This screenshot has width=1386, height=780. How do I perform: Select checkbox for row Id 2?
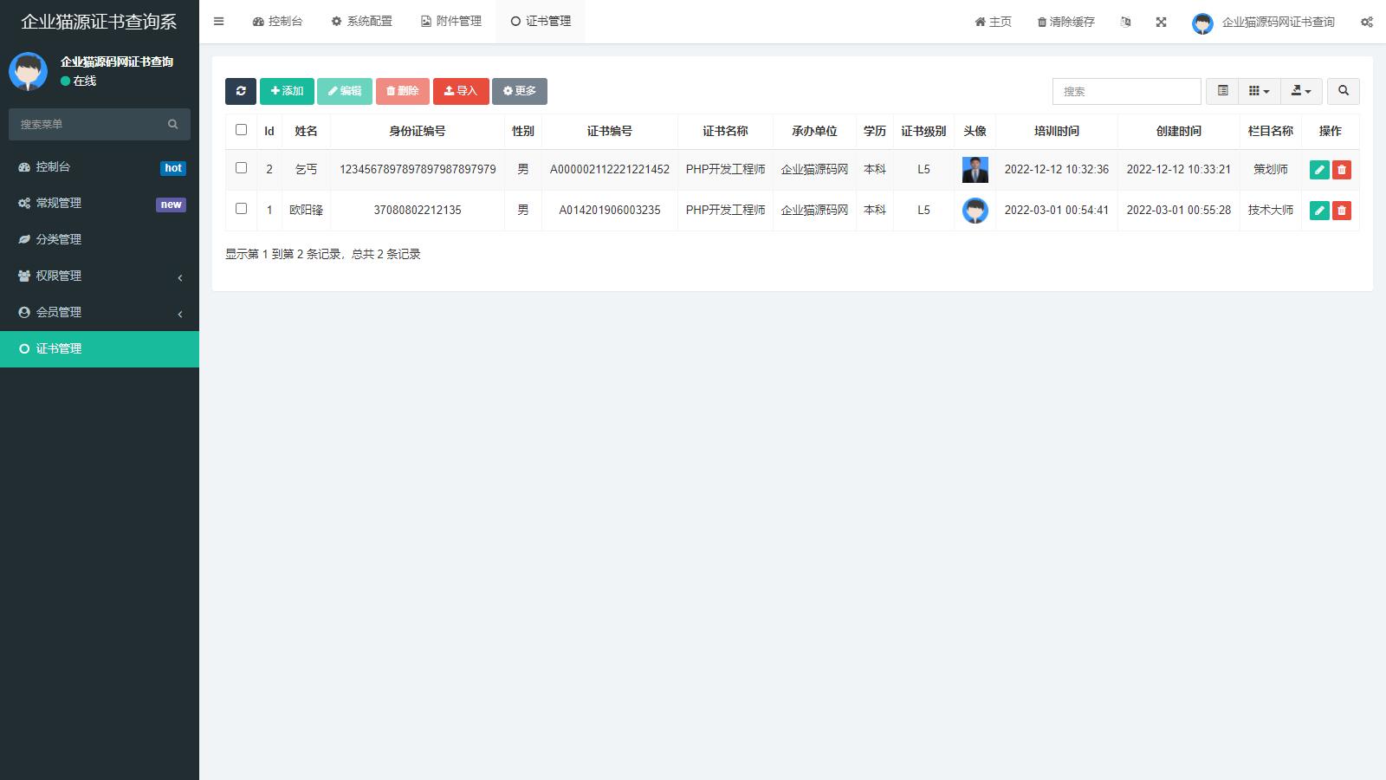coord(241,168)
